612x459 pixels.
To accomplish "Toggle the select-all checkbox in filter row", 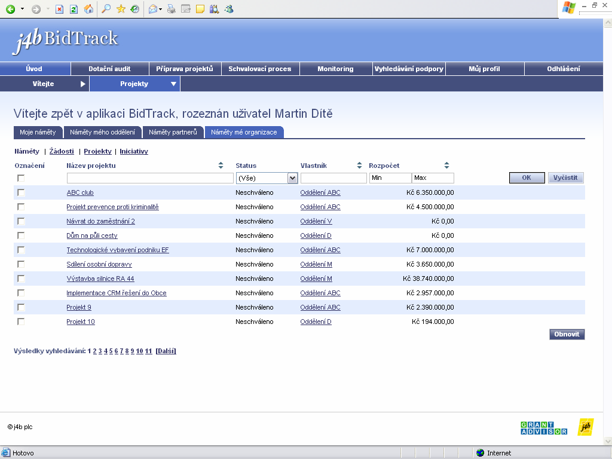I will (21, 178).
